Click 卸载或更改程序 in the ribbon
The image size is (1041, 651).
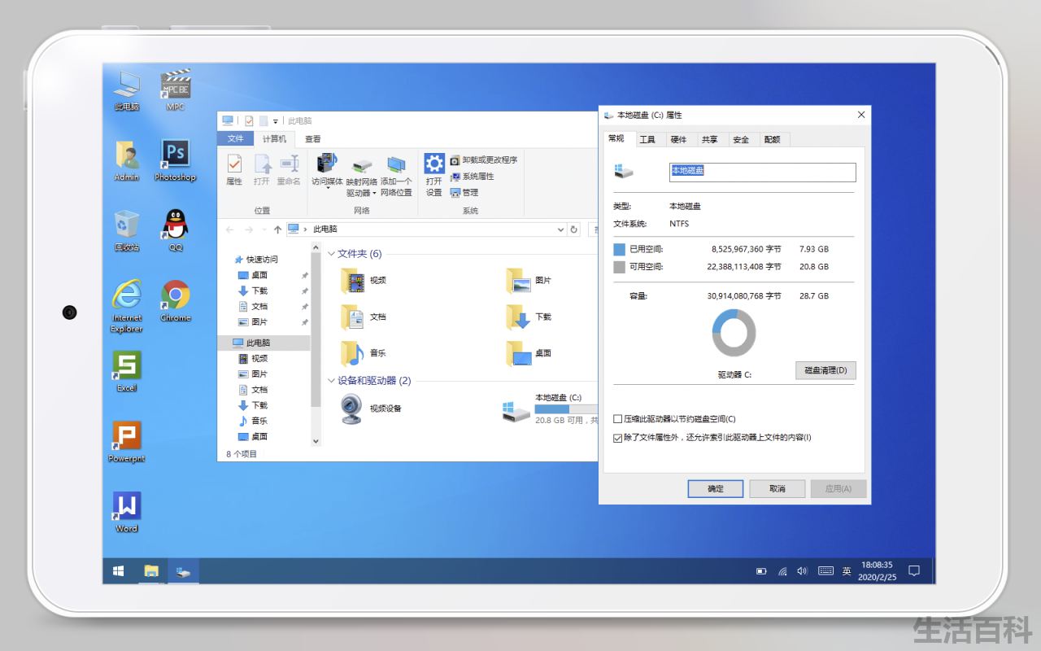483,160
